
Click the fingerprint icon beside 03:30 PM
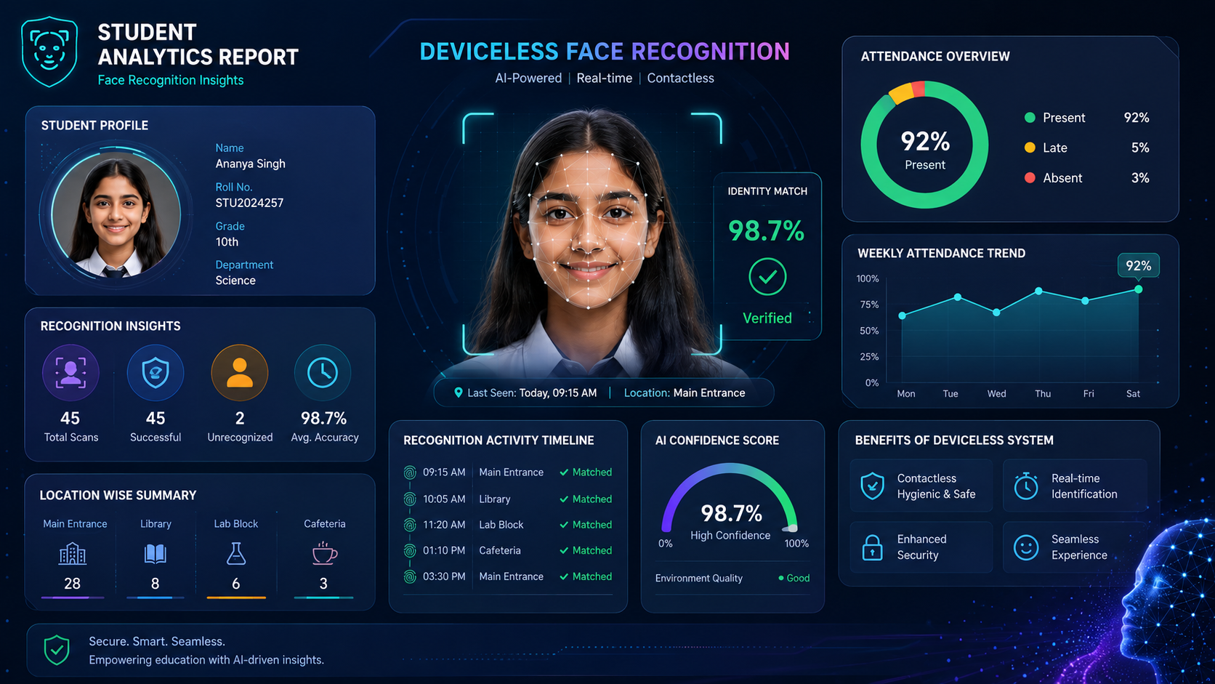410,576
